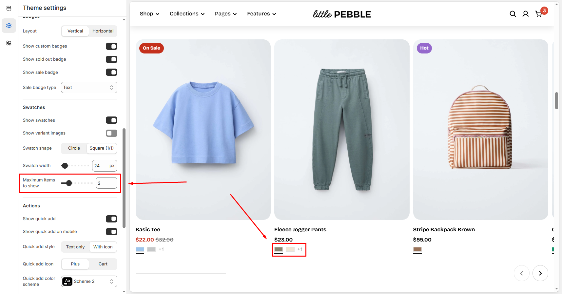Click the Swatch width slider handle

pos(65,166)
